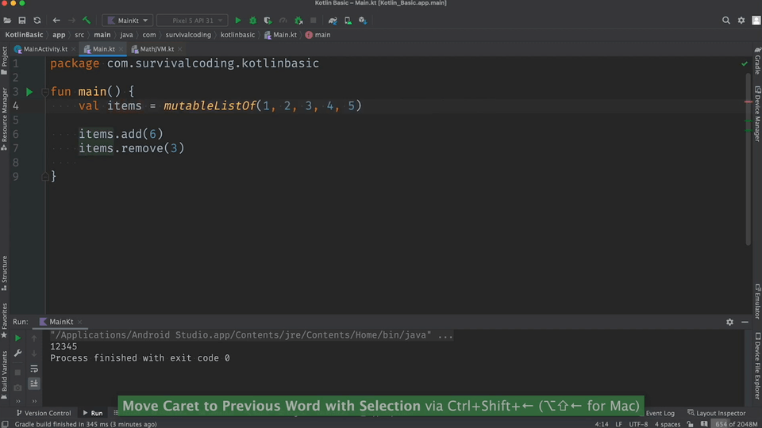Open the Pixel 5 API 31 device dropdown
The image size is (762, 428).
click(192, 21)
